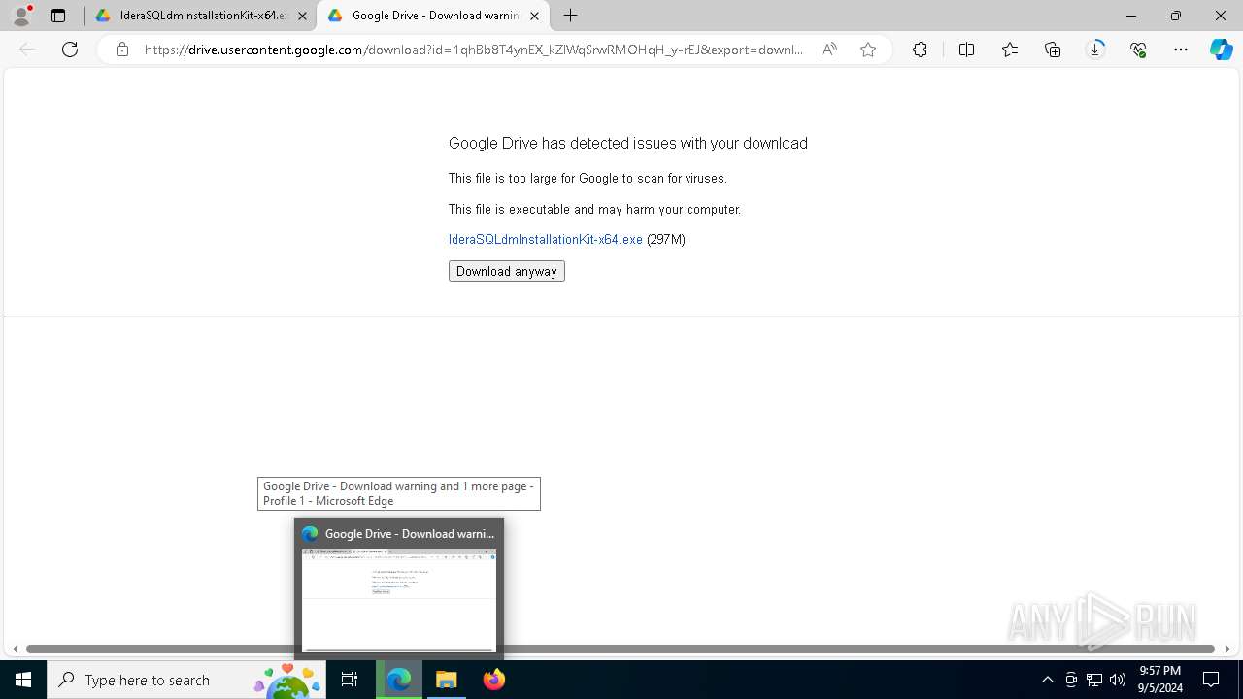Open Browser essentials icon
The image size is (1243, 699).
tap(1138, 50)
